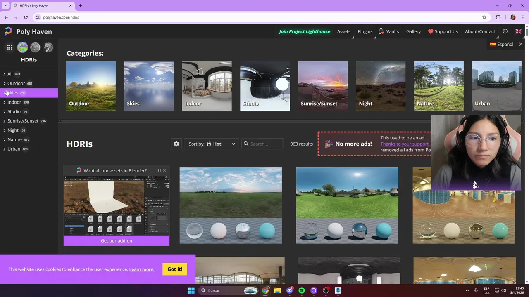Screen dimensions: 529x297
Task: Open the Nature category thumbnail
Action: [x=439, y=86]
